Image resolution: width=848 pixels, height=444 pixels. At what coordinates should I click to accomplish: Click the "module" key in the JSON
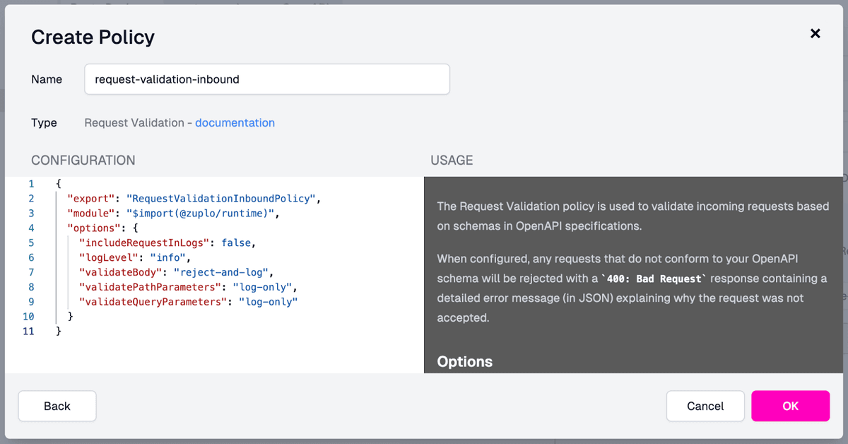coord(90,214)
